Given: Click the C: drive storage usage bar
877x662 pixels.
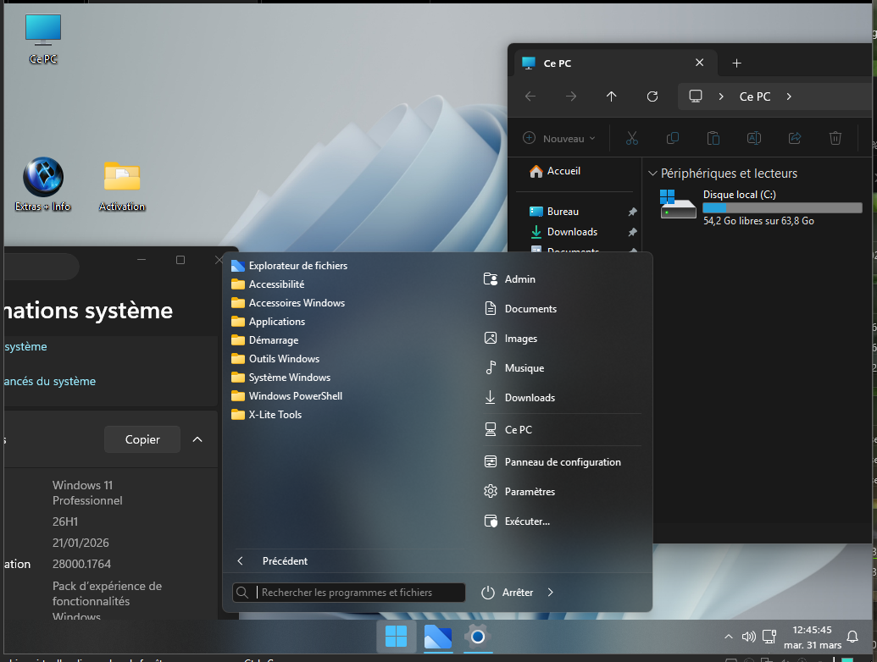Looking at the screenshot, I should coord(782,207).
